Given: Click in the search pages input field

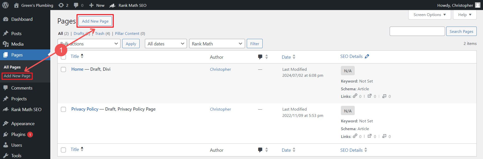Looking at the screenshot, I should [x=417, y=31].
